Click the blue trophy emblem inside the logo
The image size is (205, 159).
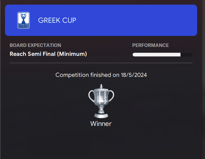pyautogui.click(x=23, y=18)
